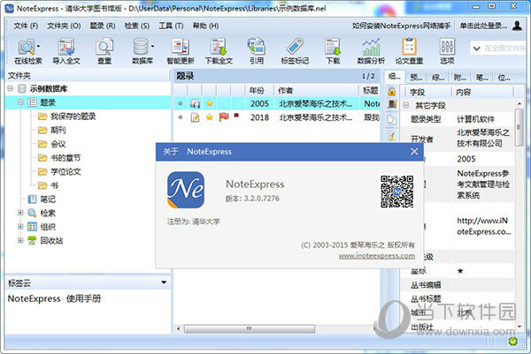
Task: Collapse the 题录 tree node
Action: [x=20, y=102]
